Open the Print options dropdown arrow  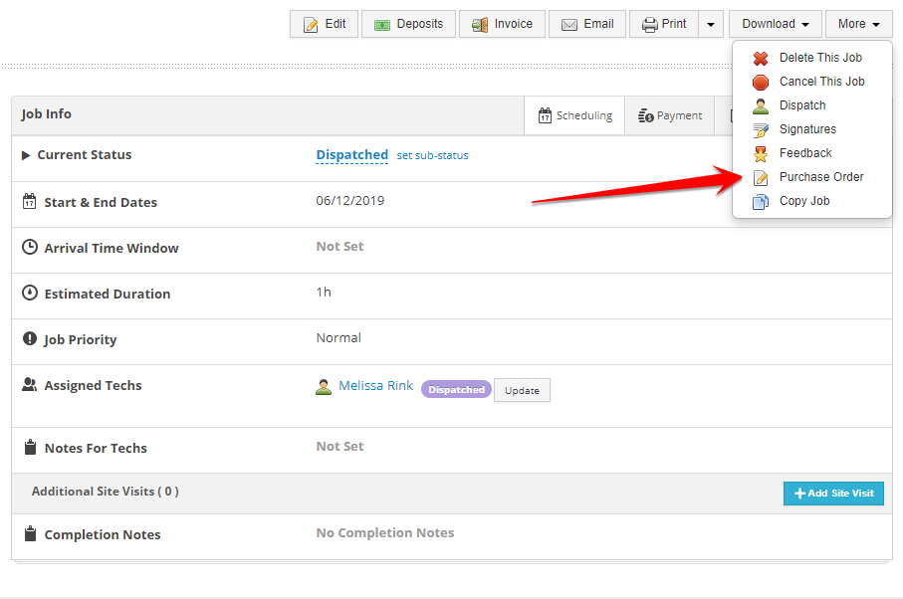click(710, 24)
